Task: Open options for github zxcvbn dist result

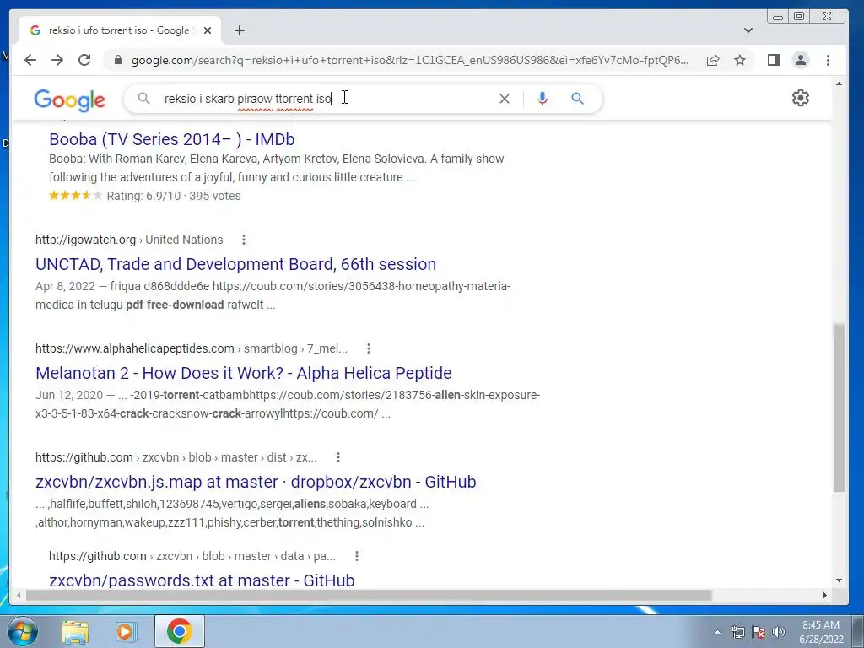Action: [x=338, y=457]
